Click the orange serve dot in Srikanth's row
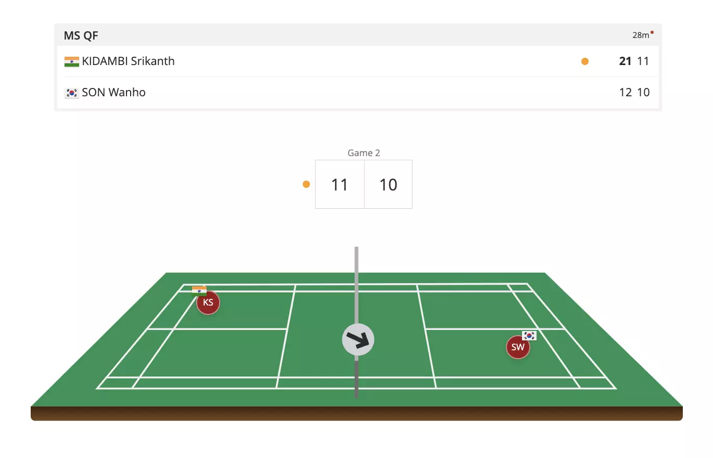713x458 pixels. 585,61
